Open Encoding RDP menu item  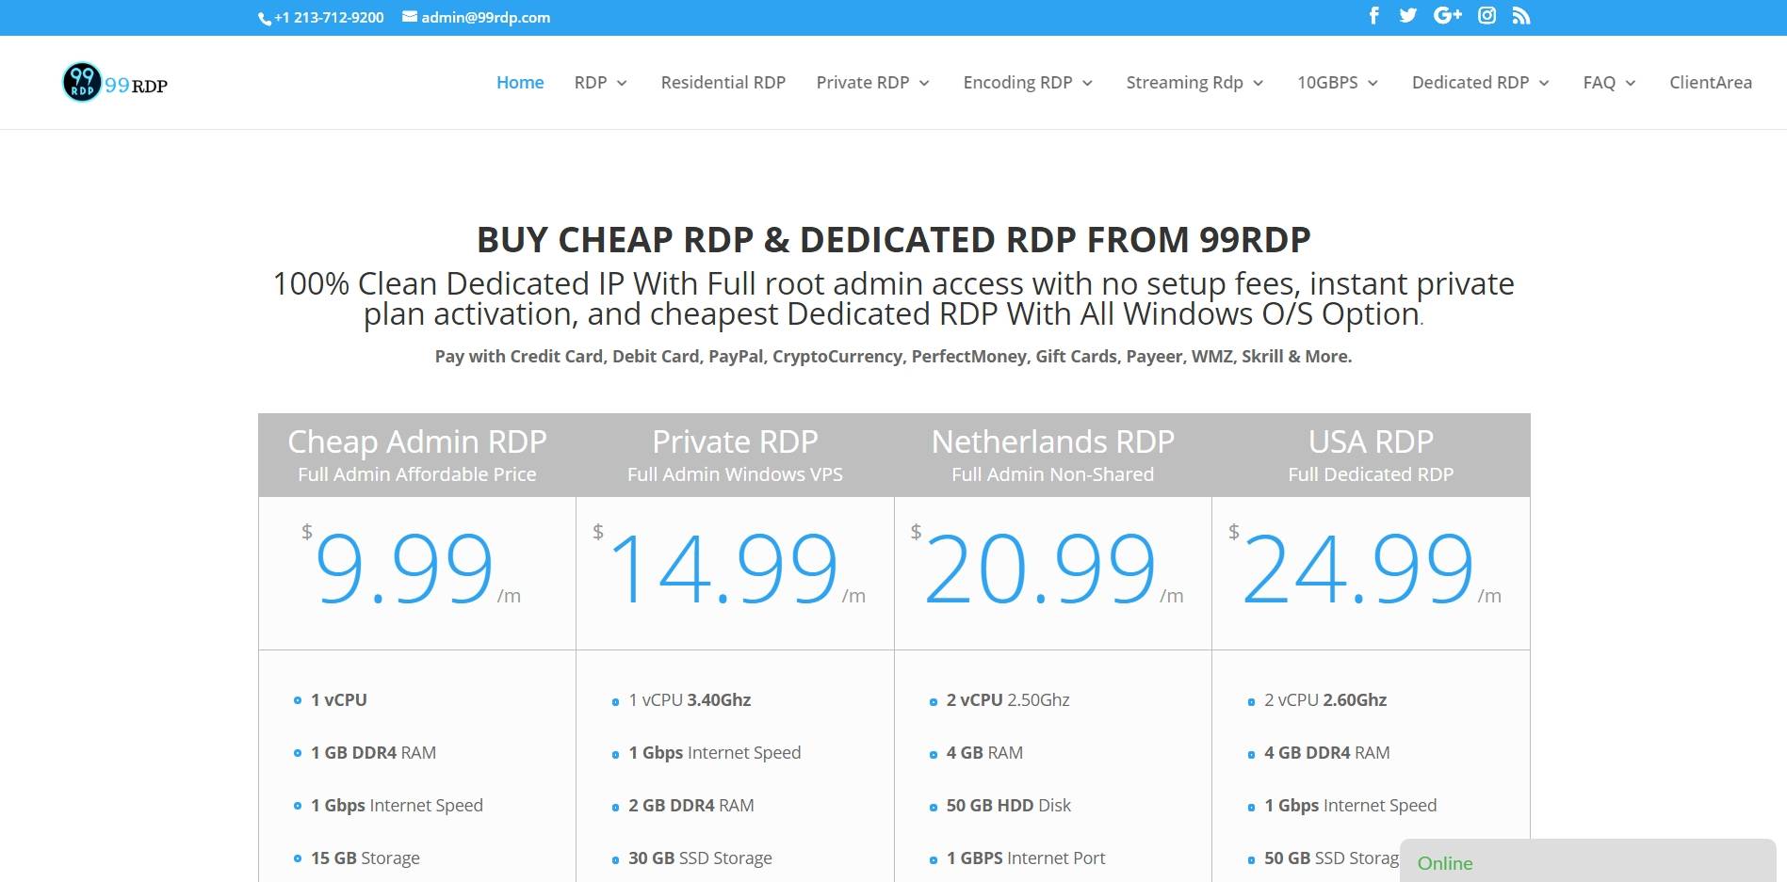click(x=1017, y=83)
